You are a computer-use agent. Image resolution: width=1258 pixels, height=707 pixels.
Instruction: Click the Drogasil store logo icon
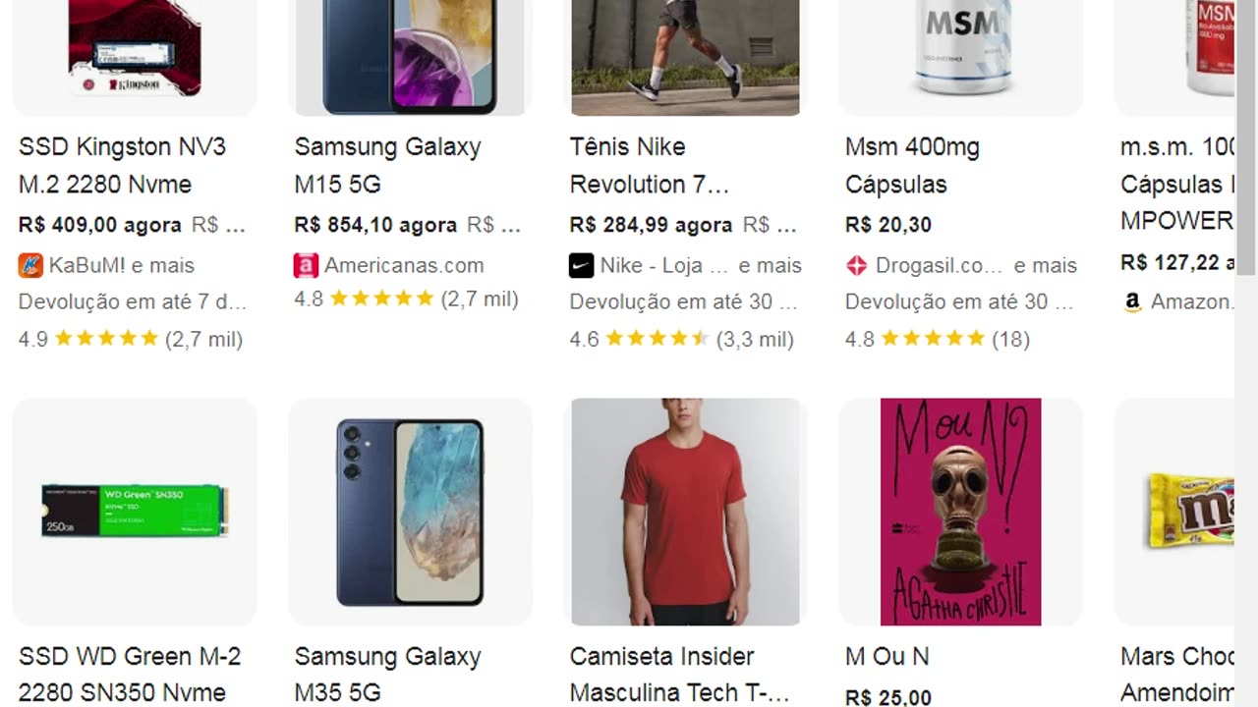click(857, 265)
